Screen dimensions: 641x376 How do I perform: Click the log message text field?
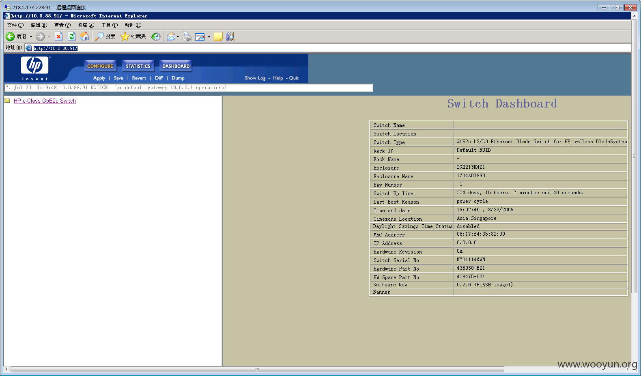[x=189, y=88]
